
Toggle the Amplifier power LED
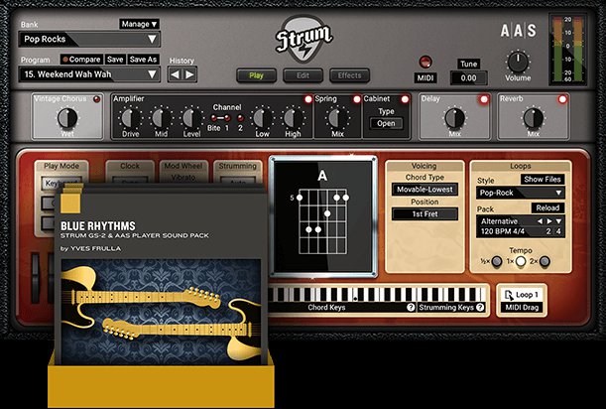(x=308, y=99)
